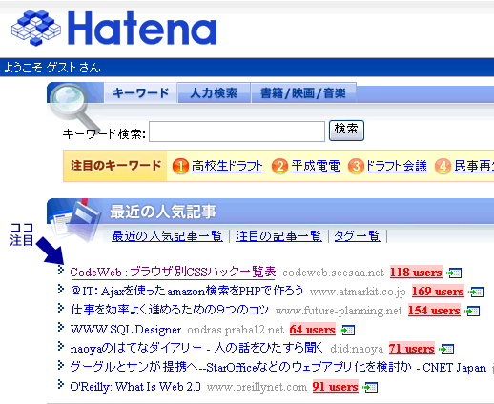Screen dimensions: 494x404
Task: Click the bookmark icon beside 118 users
Action: [454, 273]
